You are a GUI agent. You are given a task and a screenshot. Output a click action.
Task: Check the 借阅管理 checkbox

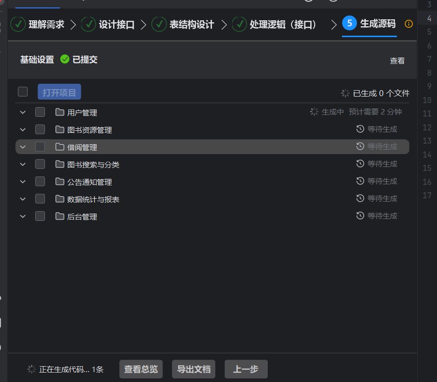[40, 147]
